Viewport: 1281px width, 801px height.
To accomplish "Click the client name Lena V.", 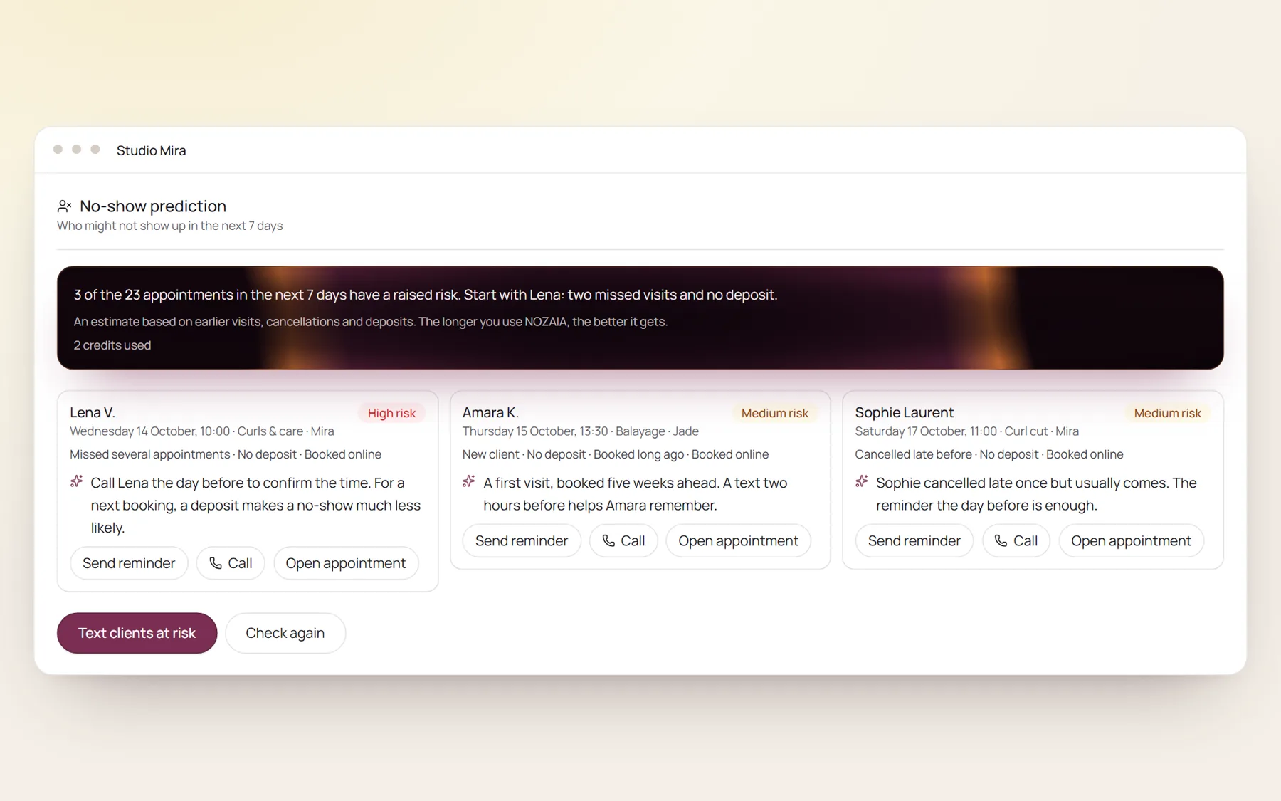I will click(93, 412).
